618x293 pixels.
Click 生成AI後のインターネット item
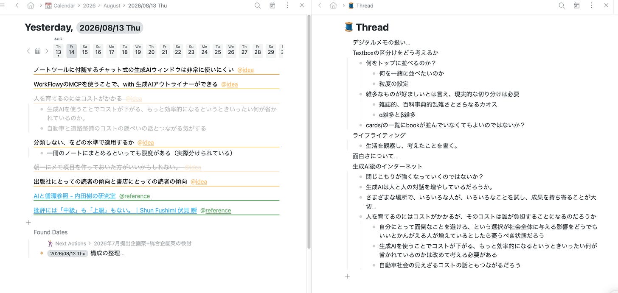click(x=388, y=166)
